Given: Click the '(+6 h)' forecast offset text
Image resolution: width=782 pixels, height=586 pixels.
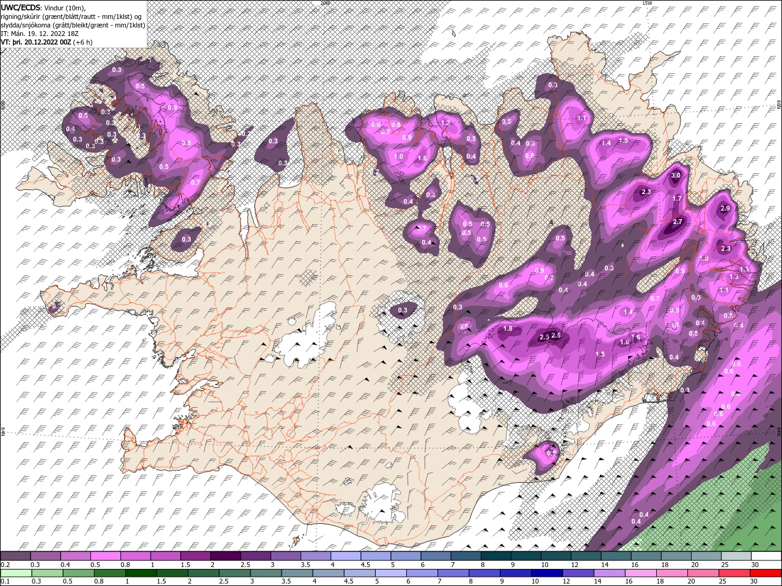Looking at the screenshot, I should (83, 42).
